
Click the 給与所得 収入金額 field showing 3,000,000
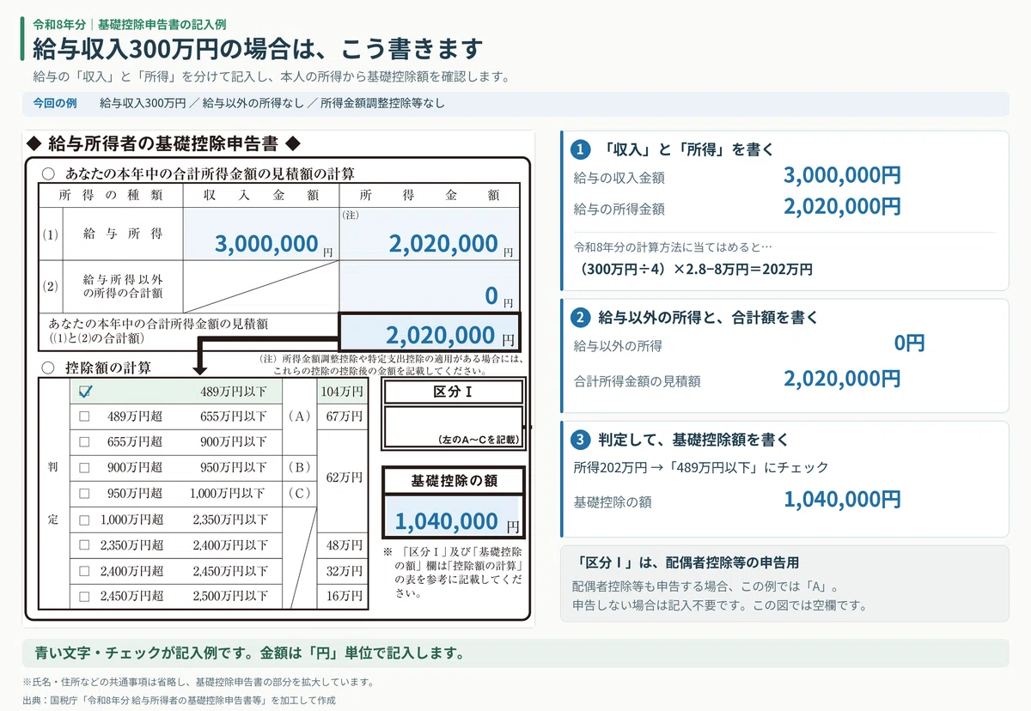point(260,234)
